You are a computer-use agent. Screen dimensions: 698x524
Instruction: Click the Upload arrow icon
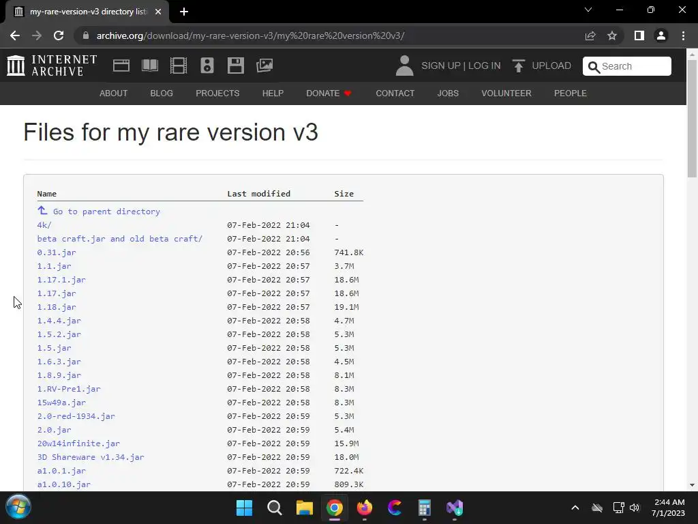click(518, 65)
